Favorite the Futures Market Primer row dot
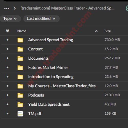128x128 pixels. point(7,67)
